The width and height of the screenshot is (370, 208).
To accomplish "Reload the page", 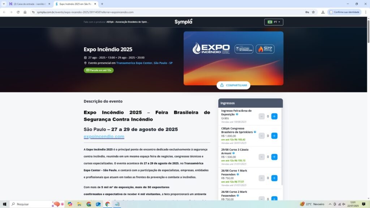I will tap(18, 12).
